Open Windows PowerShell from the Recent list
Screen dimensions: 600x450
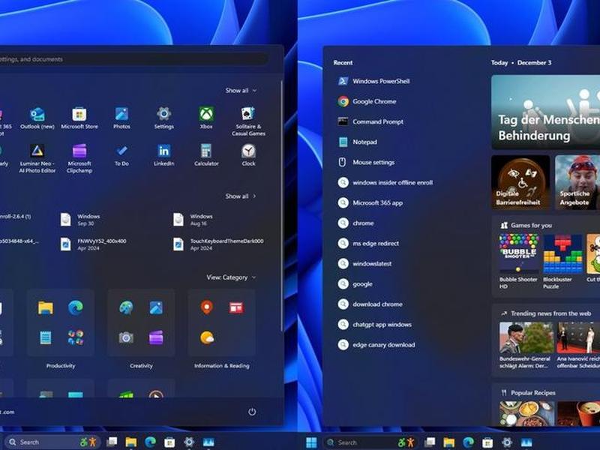tap(373, 81)
